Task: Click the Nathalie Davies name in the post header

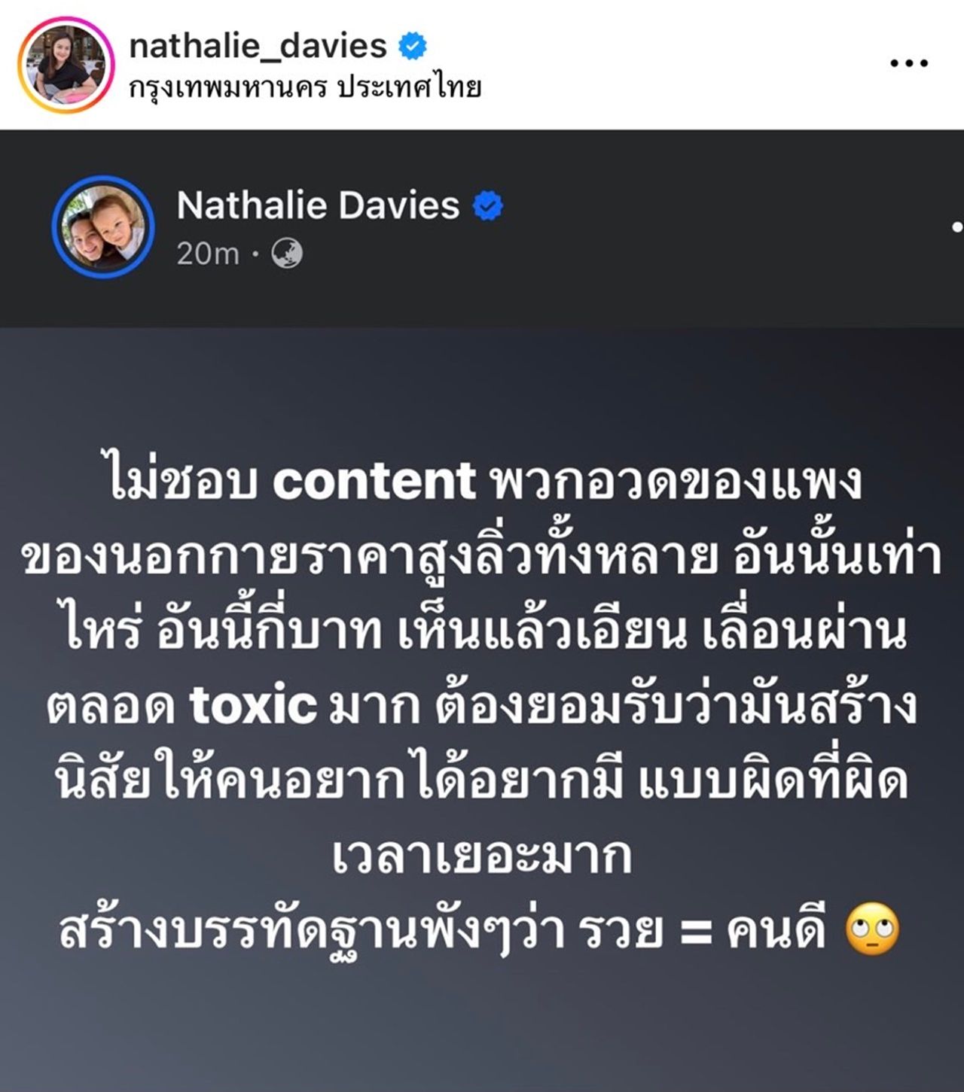Action: [x=318, y=205]
